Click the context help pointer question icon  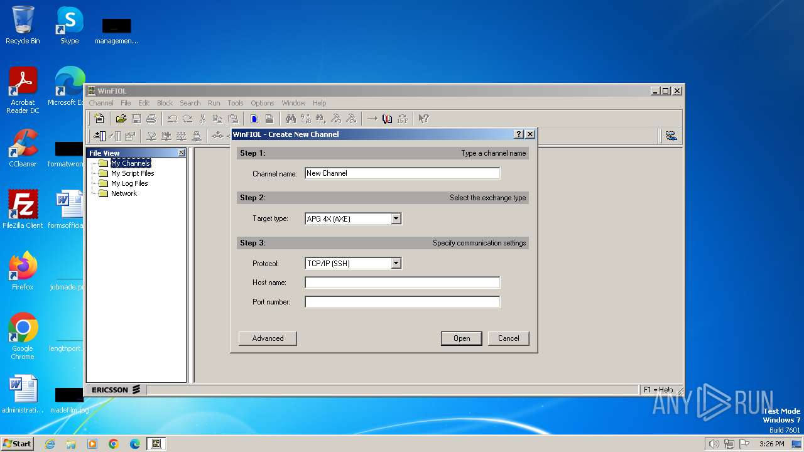tap(423, 119)
